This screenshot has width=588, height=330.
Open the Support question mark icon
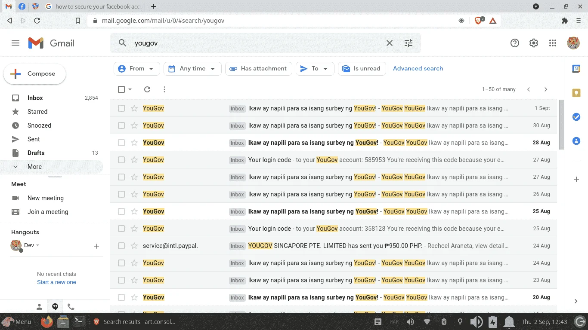point(515,43)
